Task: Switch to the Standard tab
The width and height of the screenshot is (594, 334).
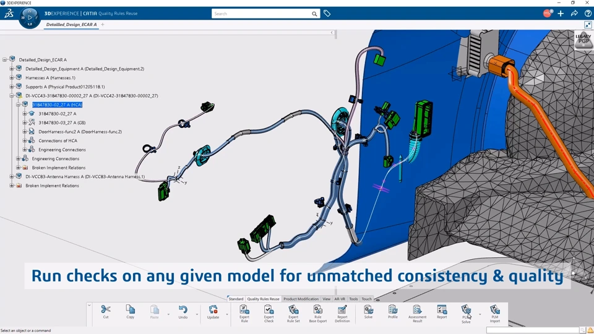Action: click(x=236, y=299)
